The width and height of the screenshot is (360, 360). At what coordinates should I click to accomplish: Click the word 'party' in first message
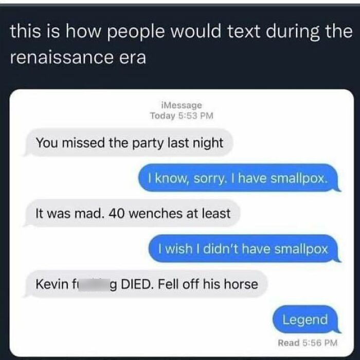click(x=148, y=143)
